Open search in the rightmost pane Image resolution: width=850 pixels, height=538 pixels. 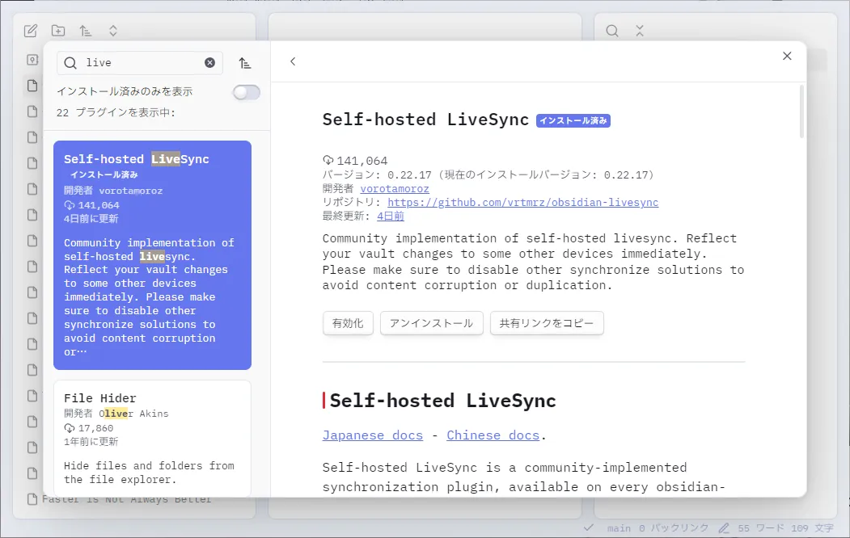[x=612, y=30]
